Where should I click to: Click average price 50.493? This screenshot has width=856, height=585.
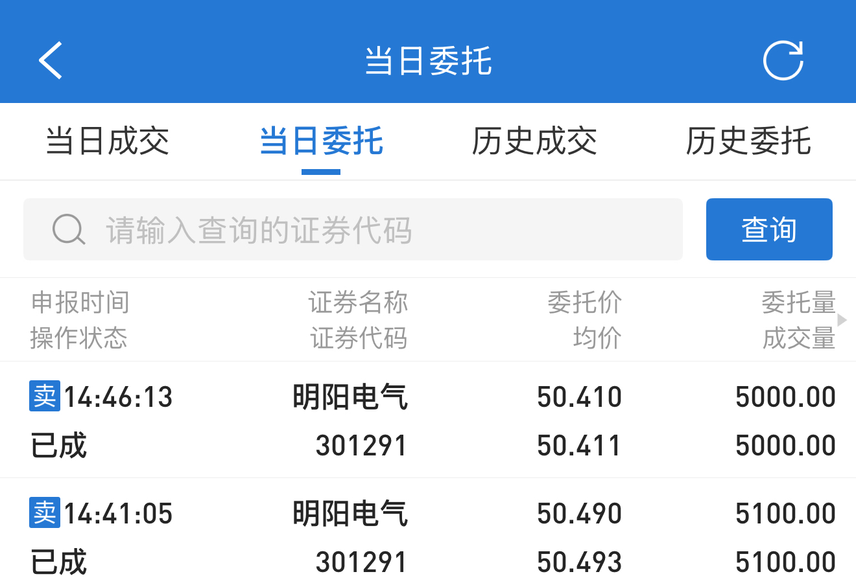coord(580,562)
